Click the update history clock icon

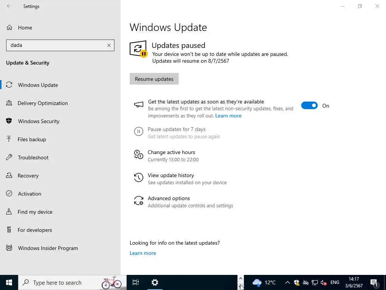(x=139, y=177)
